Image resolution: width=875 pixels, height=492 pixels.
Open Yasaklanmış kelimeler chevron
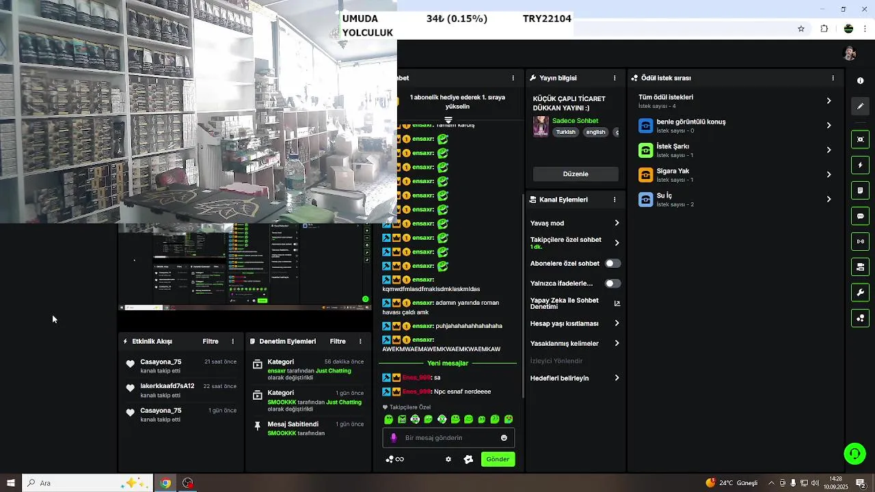click(617, 343)
